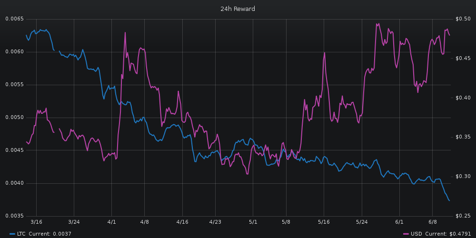Screen dimensions: 476x238
Task: Click the 4/16 date label
Action: pos(182,222)
